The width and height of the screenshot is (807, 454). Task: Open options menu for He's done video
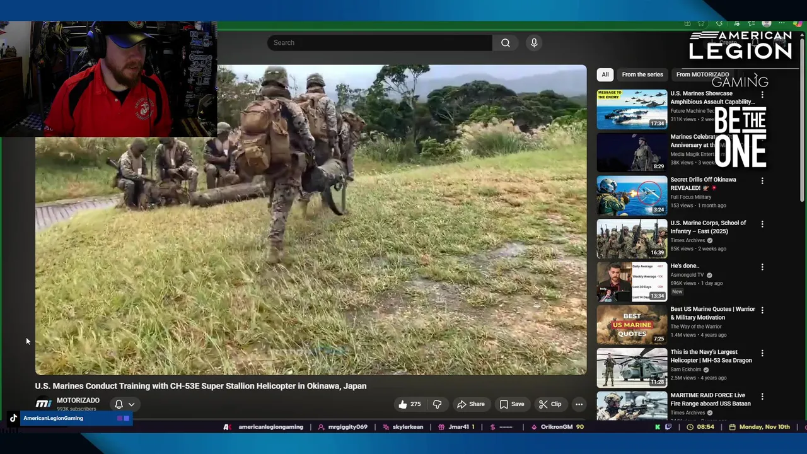(x=762, y=267)
